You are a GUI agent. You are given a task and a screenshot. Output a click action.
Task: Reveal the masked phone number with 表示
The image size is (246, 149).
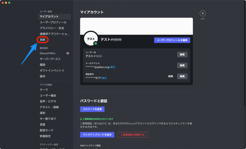(104, 78)
